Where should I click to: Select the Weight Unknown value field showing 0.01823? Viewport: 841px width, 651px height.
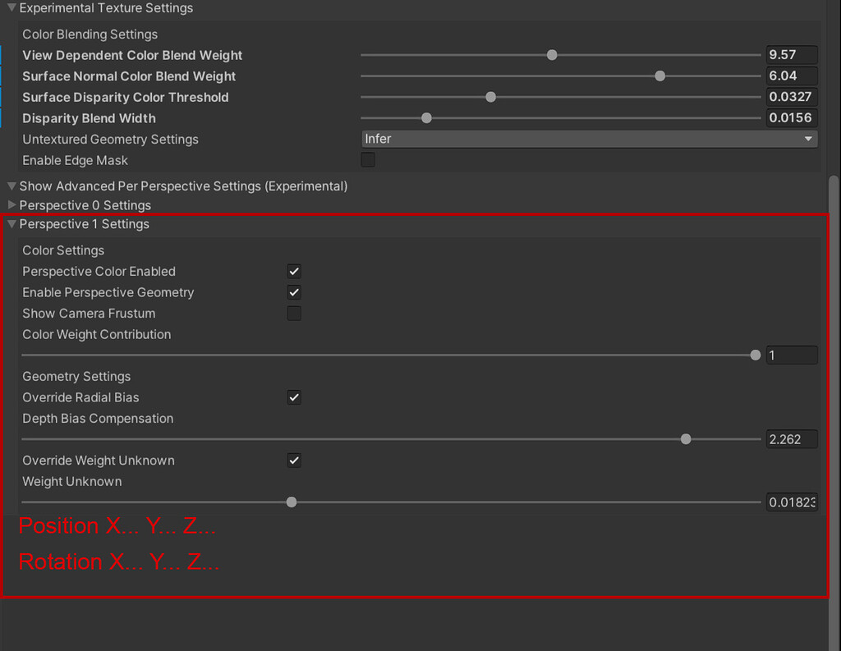coord(791,502)
